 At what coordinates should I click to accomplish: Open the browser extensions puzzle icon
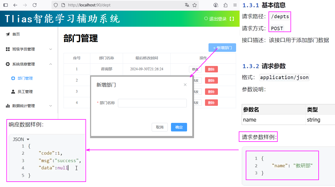(x=225, y=5)
